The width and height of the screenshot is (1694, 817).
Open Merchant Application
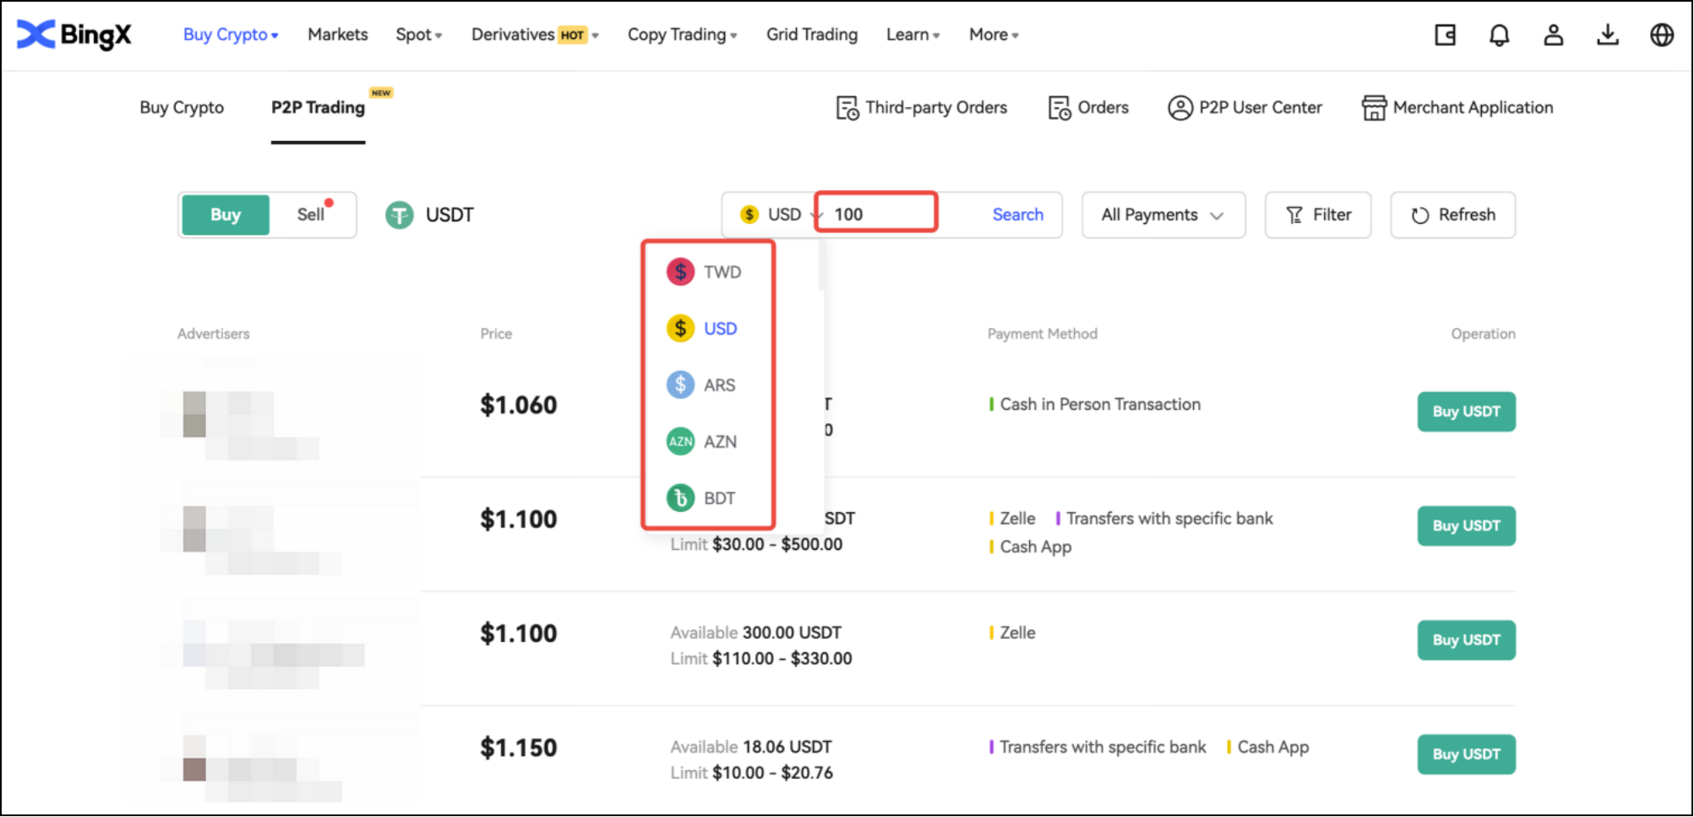(x=1457, y=108)
